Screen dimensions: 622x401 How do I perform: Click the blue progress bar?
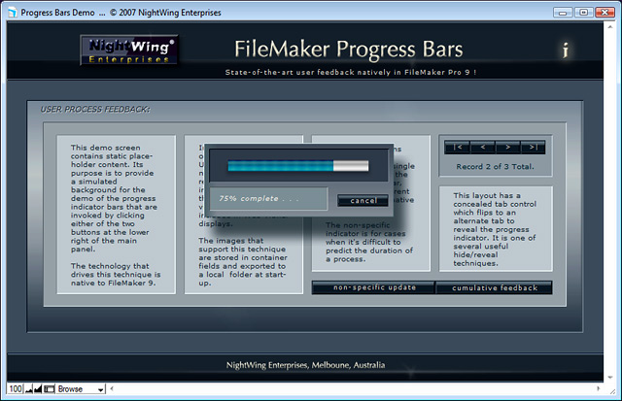(x=298, y=166)
